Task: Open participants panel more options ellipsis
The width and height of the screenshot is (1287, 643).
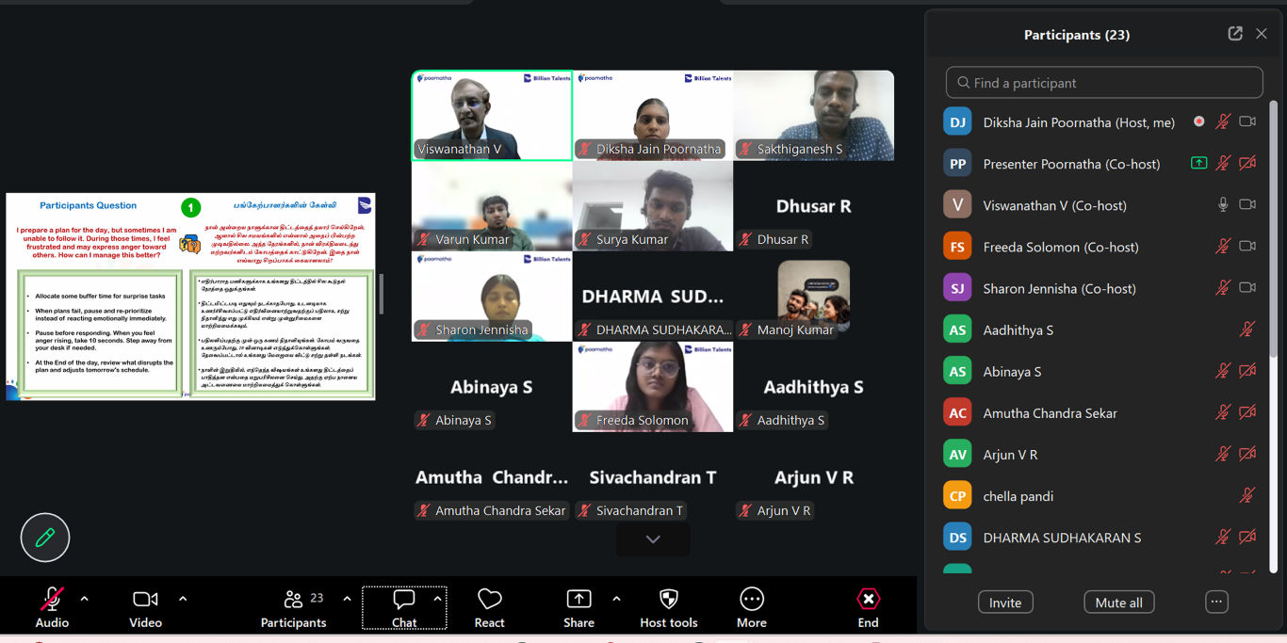Action: [1216, 603]
